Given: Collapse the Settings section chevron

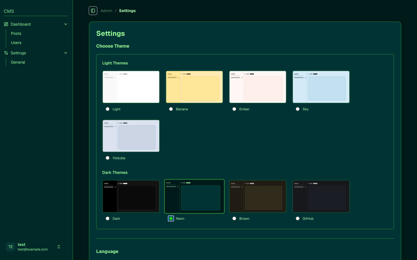Looking at the screenshot, I should click(x=66, y=53).
